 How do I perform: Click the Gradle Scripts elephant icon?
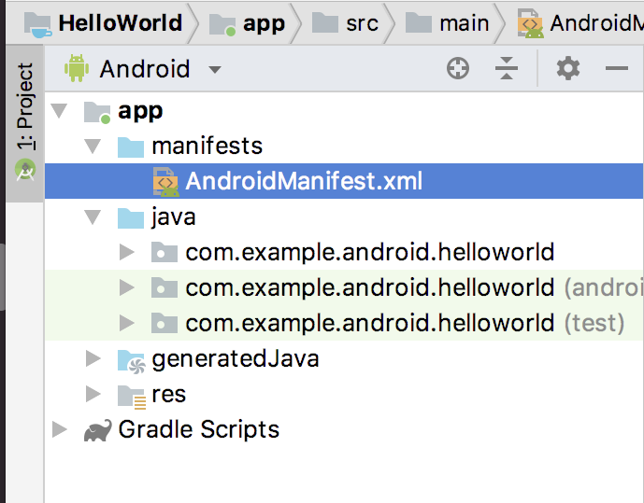(96, 430)
